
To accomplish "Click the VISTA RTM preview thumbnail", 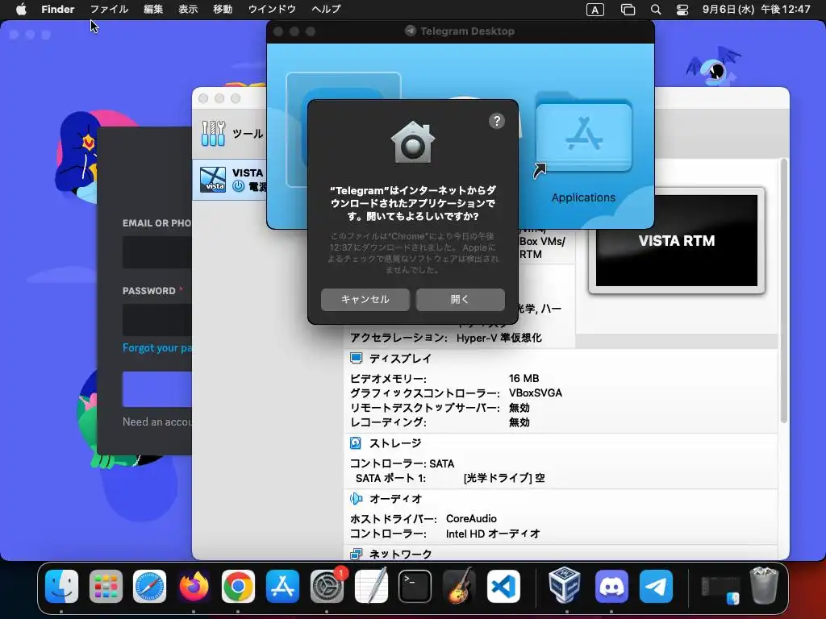I will pyautogui.click(x=677, y=240).
